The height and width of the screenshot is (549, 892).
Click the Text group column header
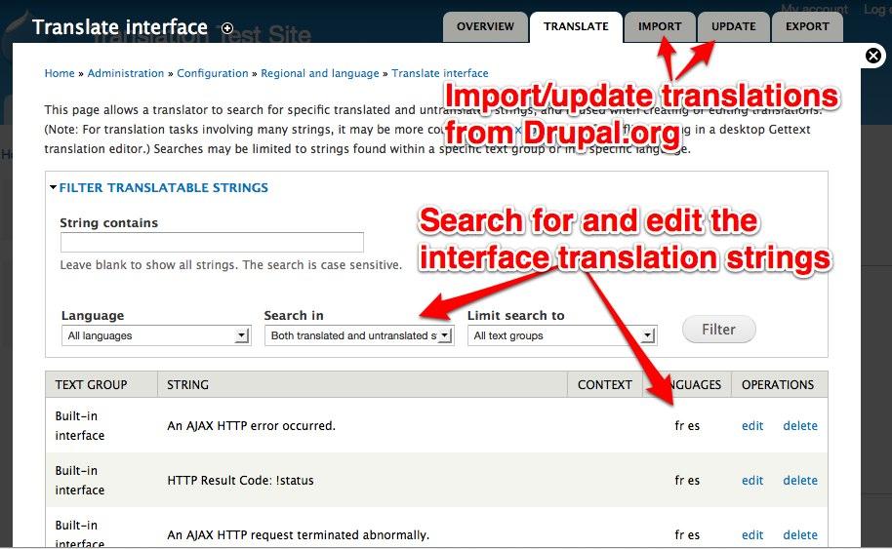(x=91, y=385)
